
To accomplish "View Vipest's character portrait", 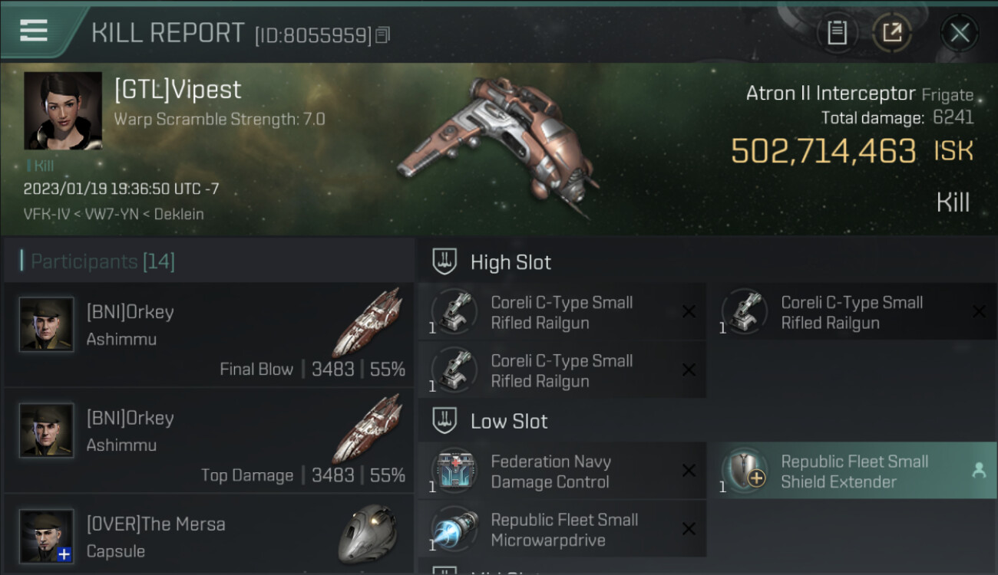I will [63, 110].
